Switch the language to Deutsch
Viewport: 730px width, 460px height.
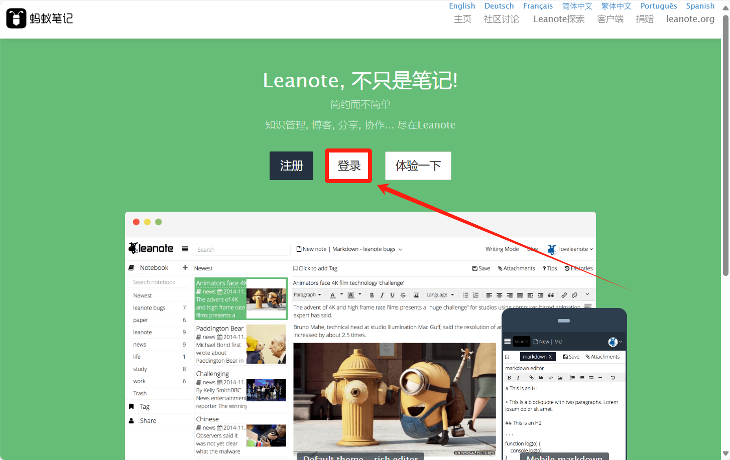[499, 6]
